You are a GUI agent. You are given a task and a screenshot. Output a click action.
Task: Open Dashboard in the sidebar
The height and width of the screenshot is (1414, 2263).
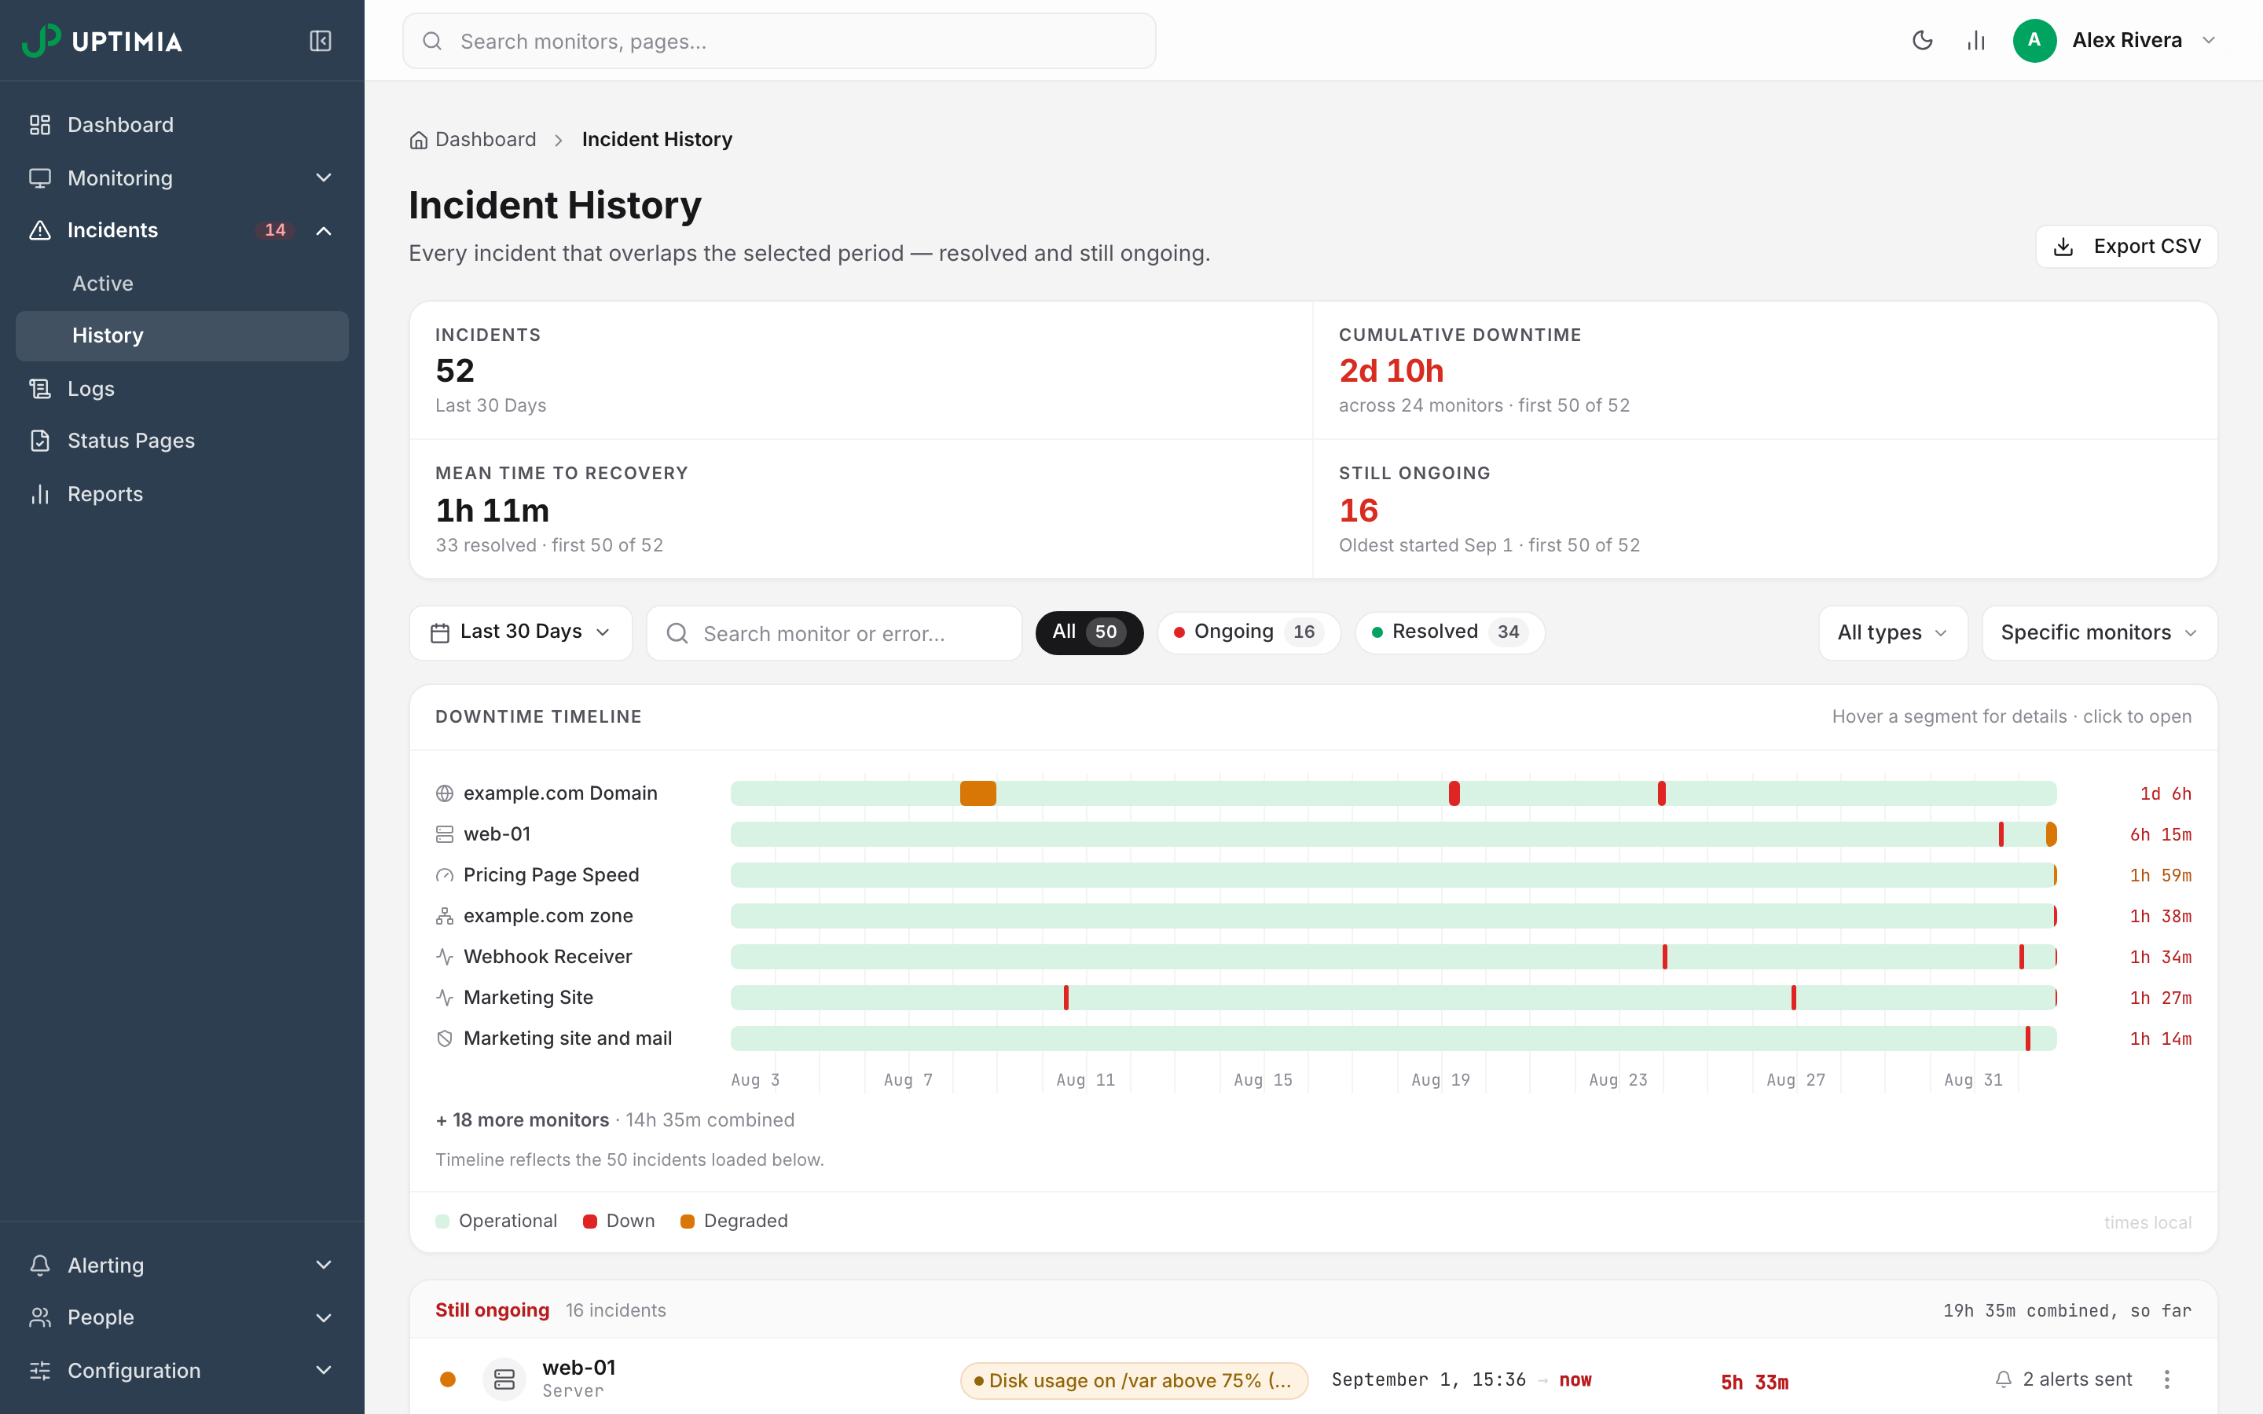(x=182, y=124)
